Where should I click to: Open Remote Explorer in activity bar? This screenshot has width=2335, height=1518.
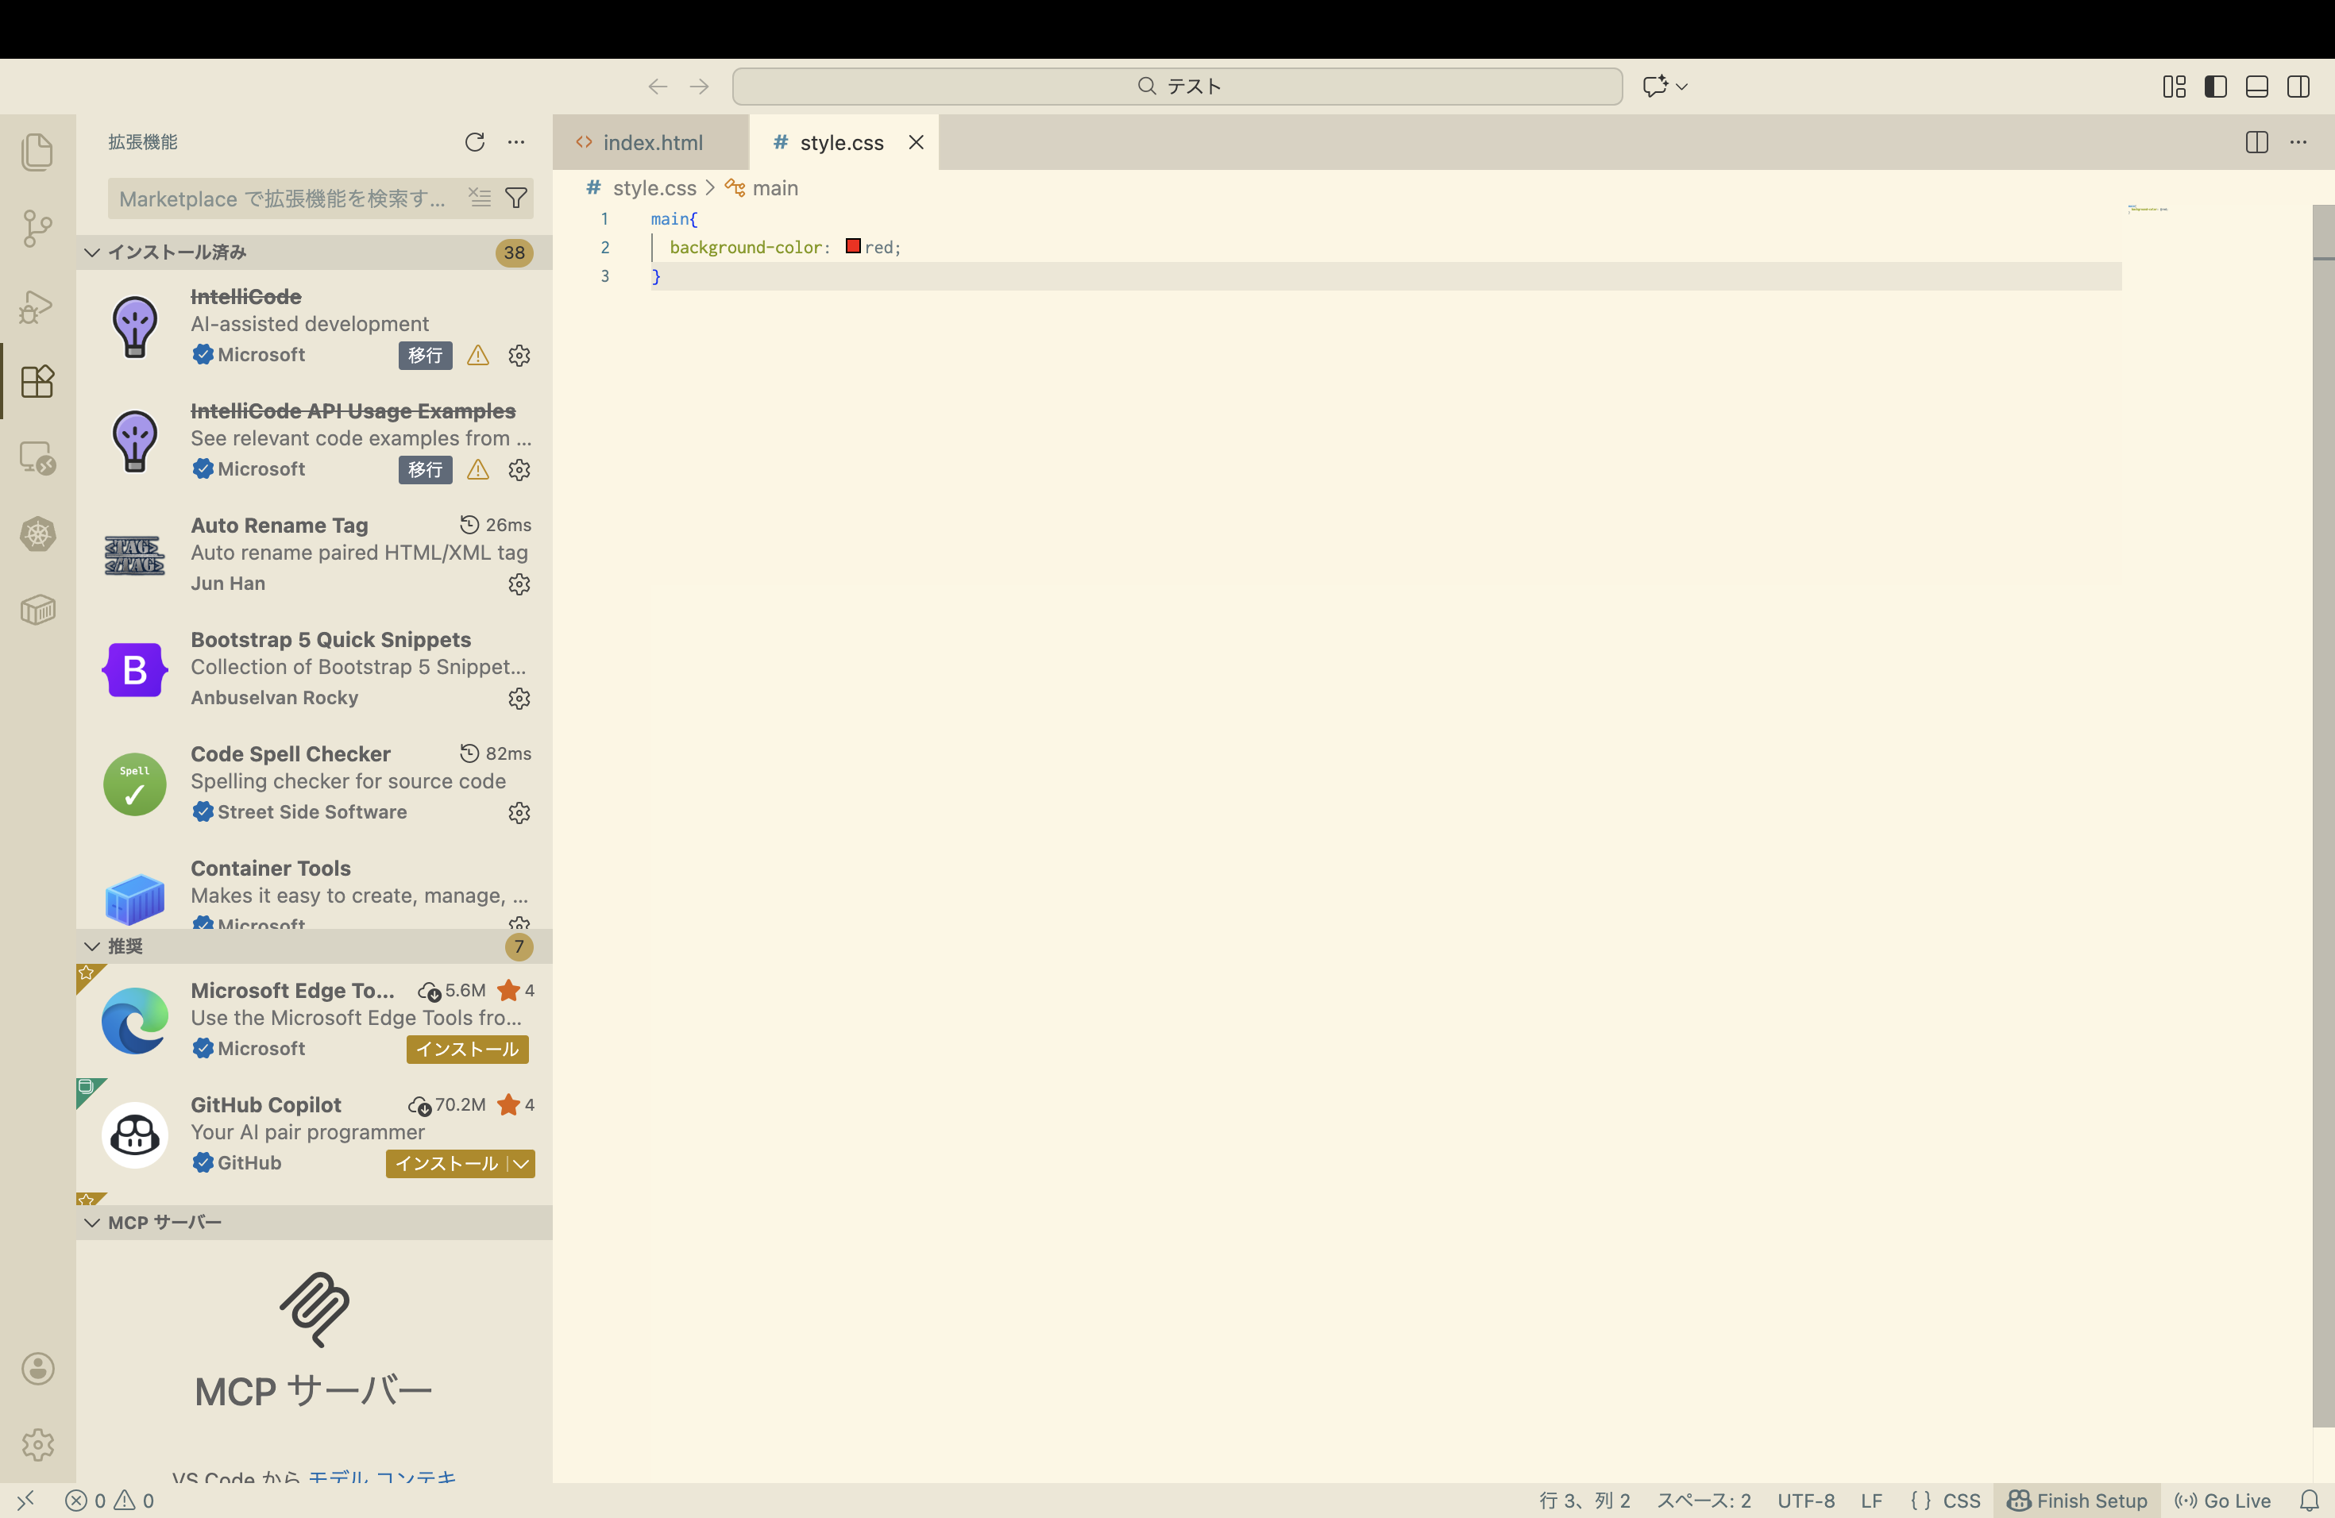[x=37, y=458]
